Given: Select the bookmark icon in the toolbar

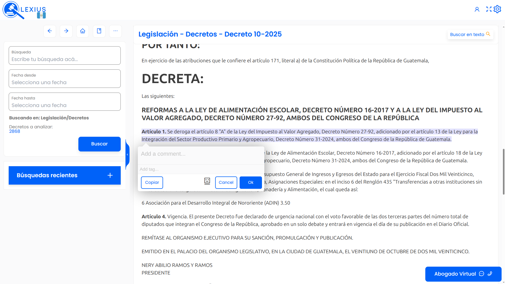Looking at the screenshot, I should [x=99, y=31].
